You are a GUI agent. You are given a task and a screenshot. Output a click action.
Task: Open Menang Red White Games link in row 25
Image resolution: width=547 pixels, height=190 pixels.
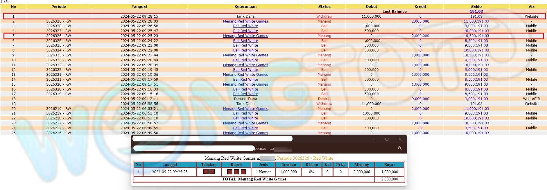245,133
